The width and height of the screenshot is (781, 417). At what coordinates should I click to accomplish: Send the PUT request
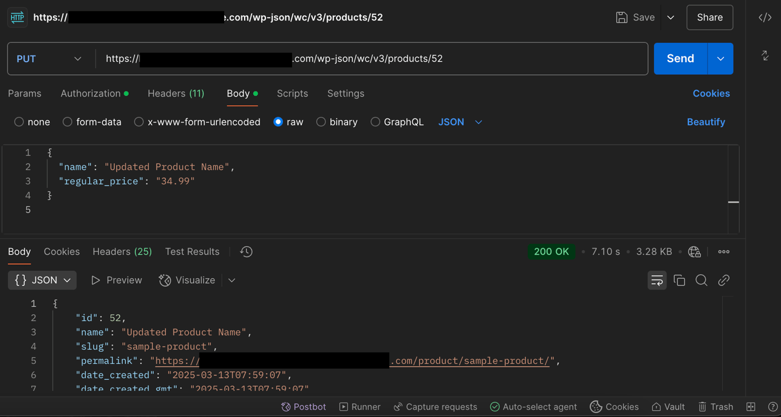tap(680, 58)
